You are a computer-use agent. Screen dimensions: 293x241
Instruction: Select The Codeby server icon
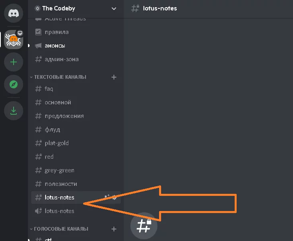point(14,40)
